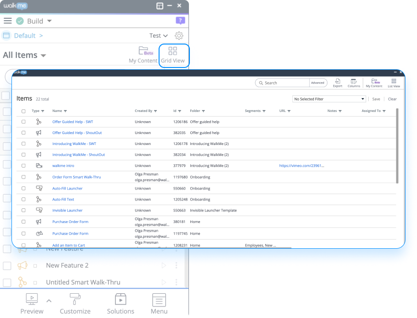The height and width of the screenshot is (318, 417).
Task: Open the Assigned To column filter
Action: [x=384, y=111]
